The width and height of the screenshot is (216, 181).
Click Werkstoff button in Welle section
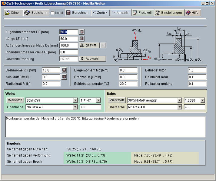[x=15, y=100]
